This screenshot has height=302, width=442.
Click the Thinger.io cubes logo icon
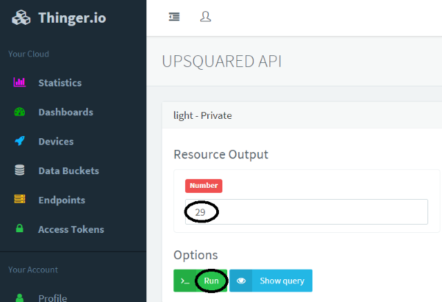pyautogui.click(x=21, y=17)
